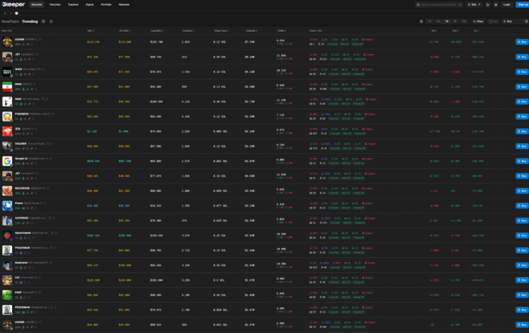Click the magnifier icon in search bar
Viewport: 529px width, 333px height.
[x=418, y=4]
